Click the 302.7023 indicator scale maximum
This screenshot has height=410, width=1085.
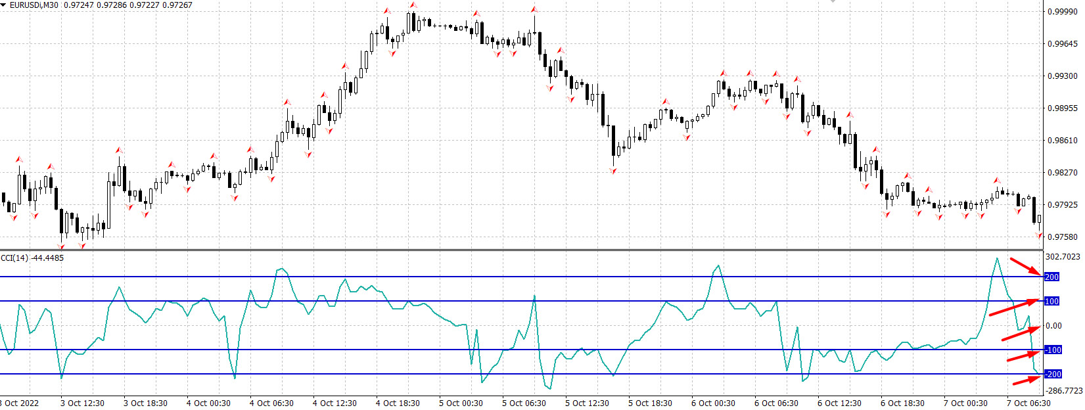click(1062, 257)
